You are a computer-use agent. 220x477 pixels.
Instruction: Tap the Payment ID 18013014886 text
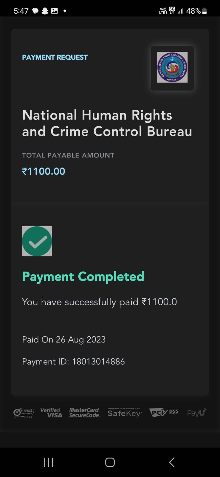73,362
